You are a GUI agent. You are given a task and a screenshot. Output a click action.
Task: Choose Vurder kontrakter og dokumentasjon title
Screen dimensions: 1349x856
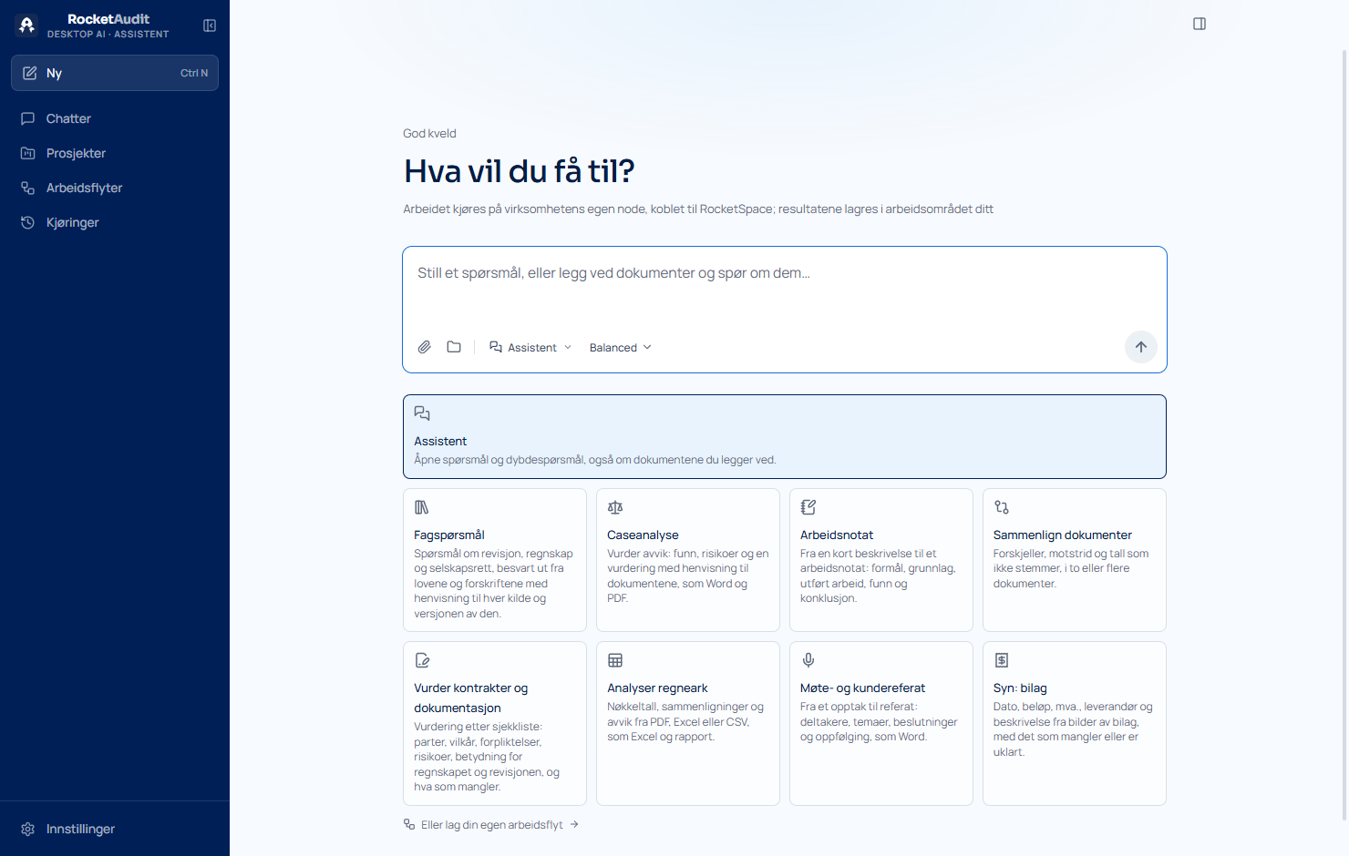click(471, 698)
